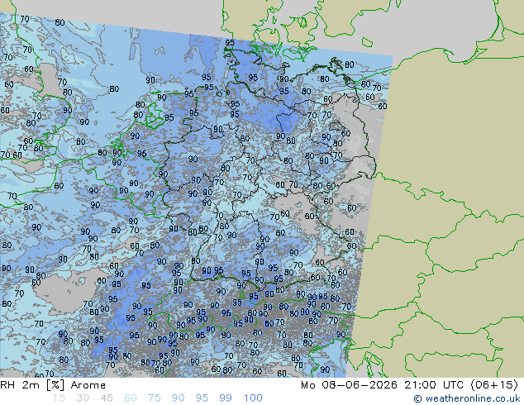Open the weatheronline.co.uk copyright link

(467, 398)
